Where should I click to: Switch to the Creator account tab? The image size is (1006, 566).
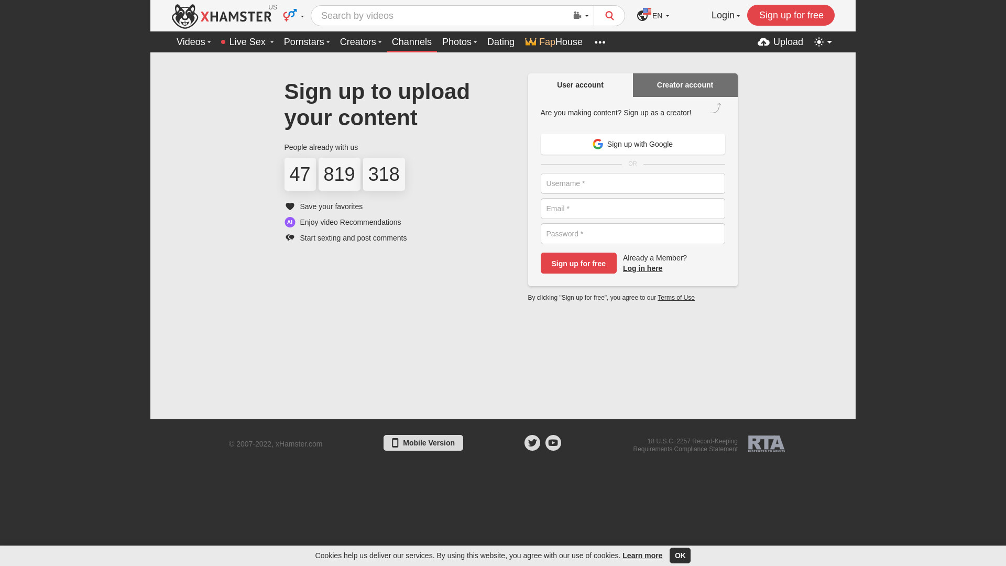(685, 85)
